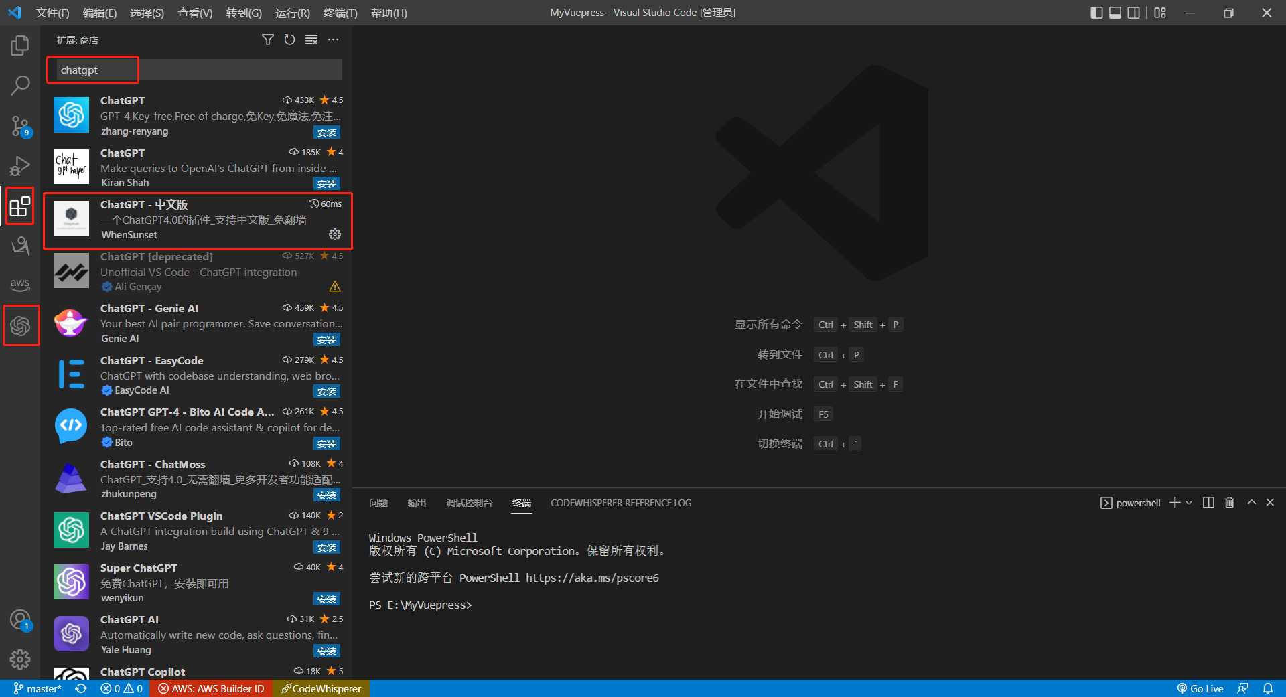
Task: Open extensions view more actions menu
Action: pyautogui.click(x=333, y=40)
